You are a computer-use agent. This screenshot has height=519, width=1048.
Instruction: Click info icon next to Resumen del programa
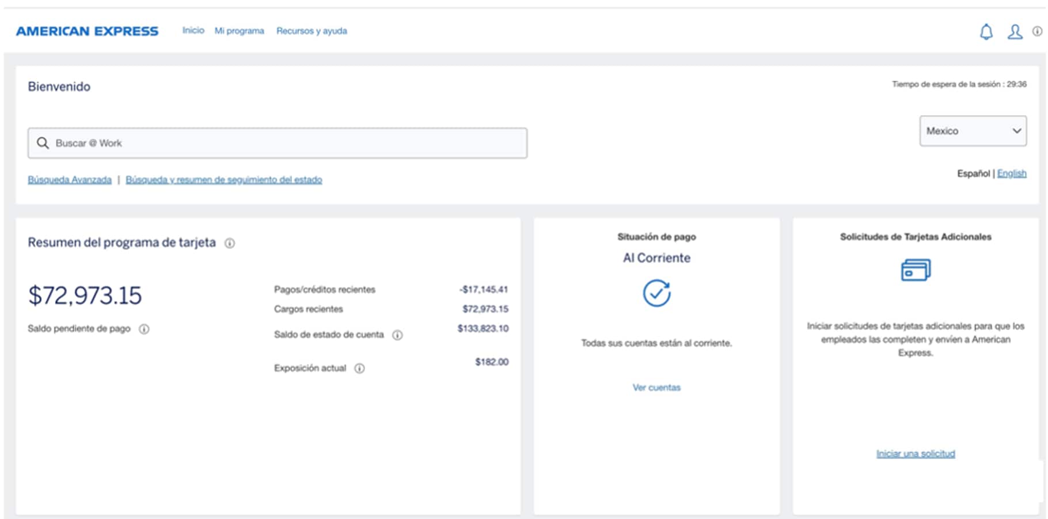230,243
